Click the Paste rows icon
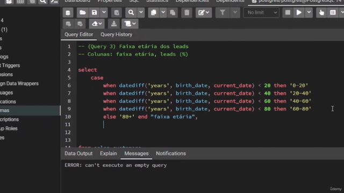Viewport: 344px width, 193px height. (x=173, y=13)
